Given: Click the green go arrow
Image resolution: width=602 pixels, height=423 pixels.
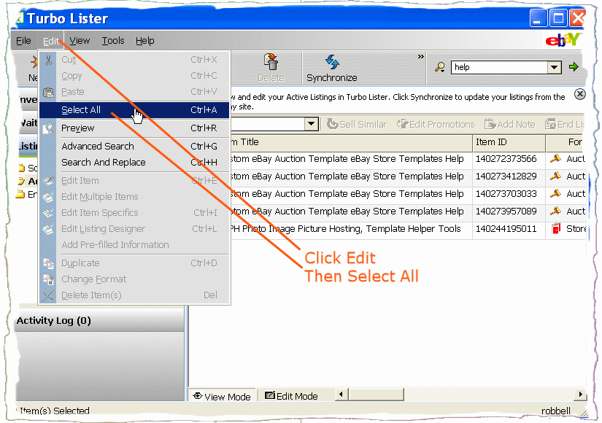Looking at the screenshot, I should 574,67.
